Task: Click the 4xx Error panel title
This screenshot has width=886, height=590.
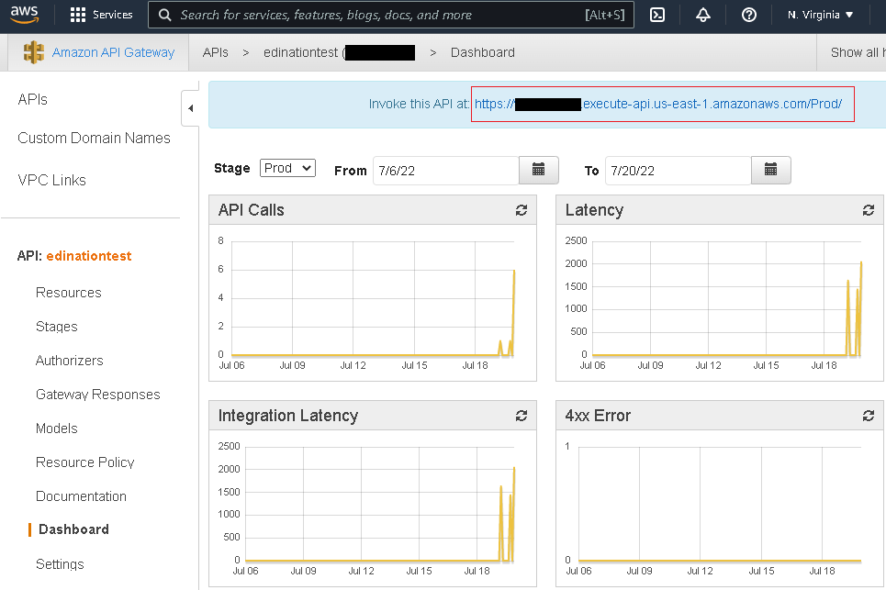Action: tap(598, 416)
